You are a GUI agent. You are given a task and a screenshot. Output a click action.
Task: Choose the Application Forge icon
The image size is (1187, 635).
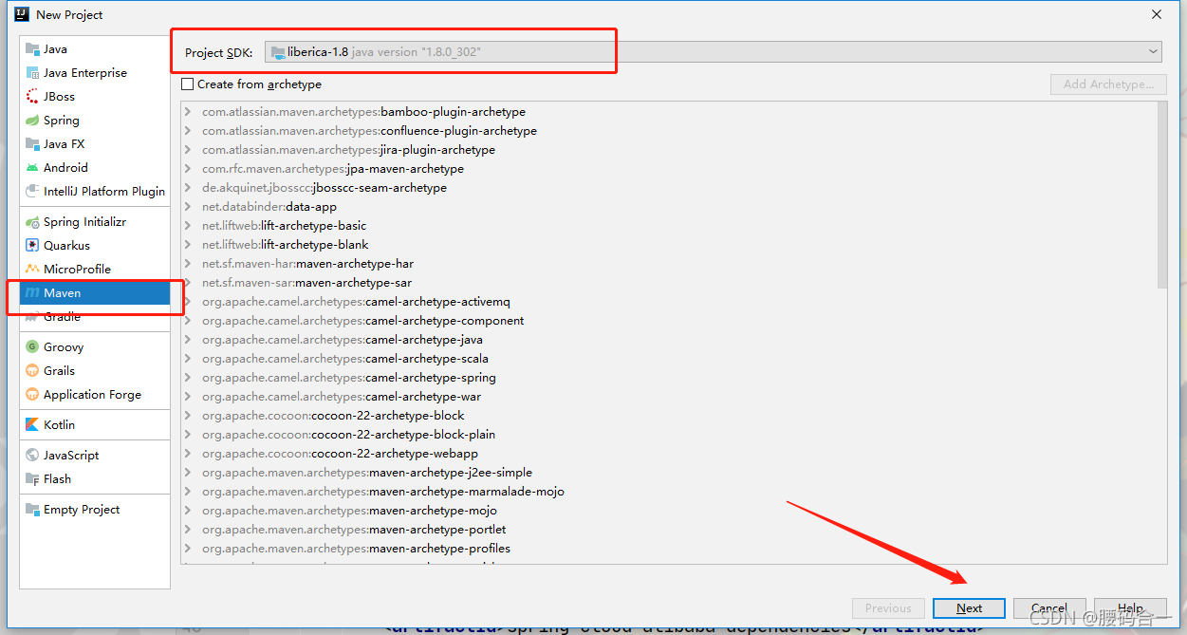32,395
